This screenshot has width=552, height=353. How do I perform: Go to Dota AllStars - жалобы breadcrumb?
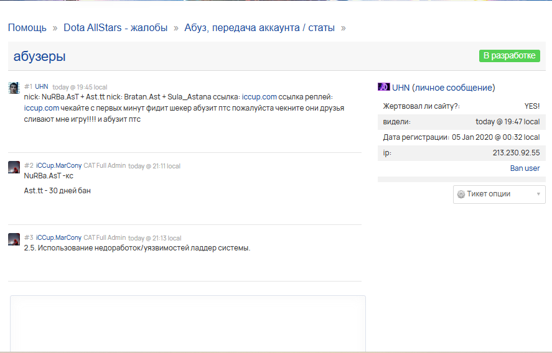click(x=116, y=27)
